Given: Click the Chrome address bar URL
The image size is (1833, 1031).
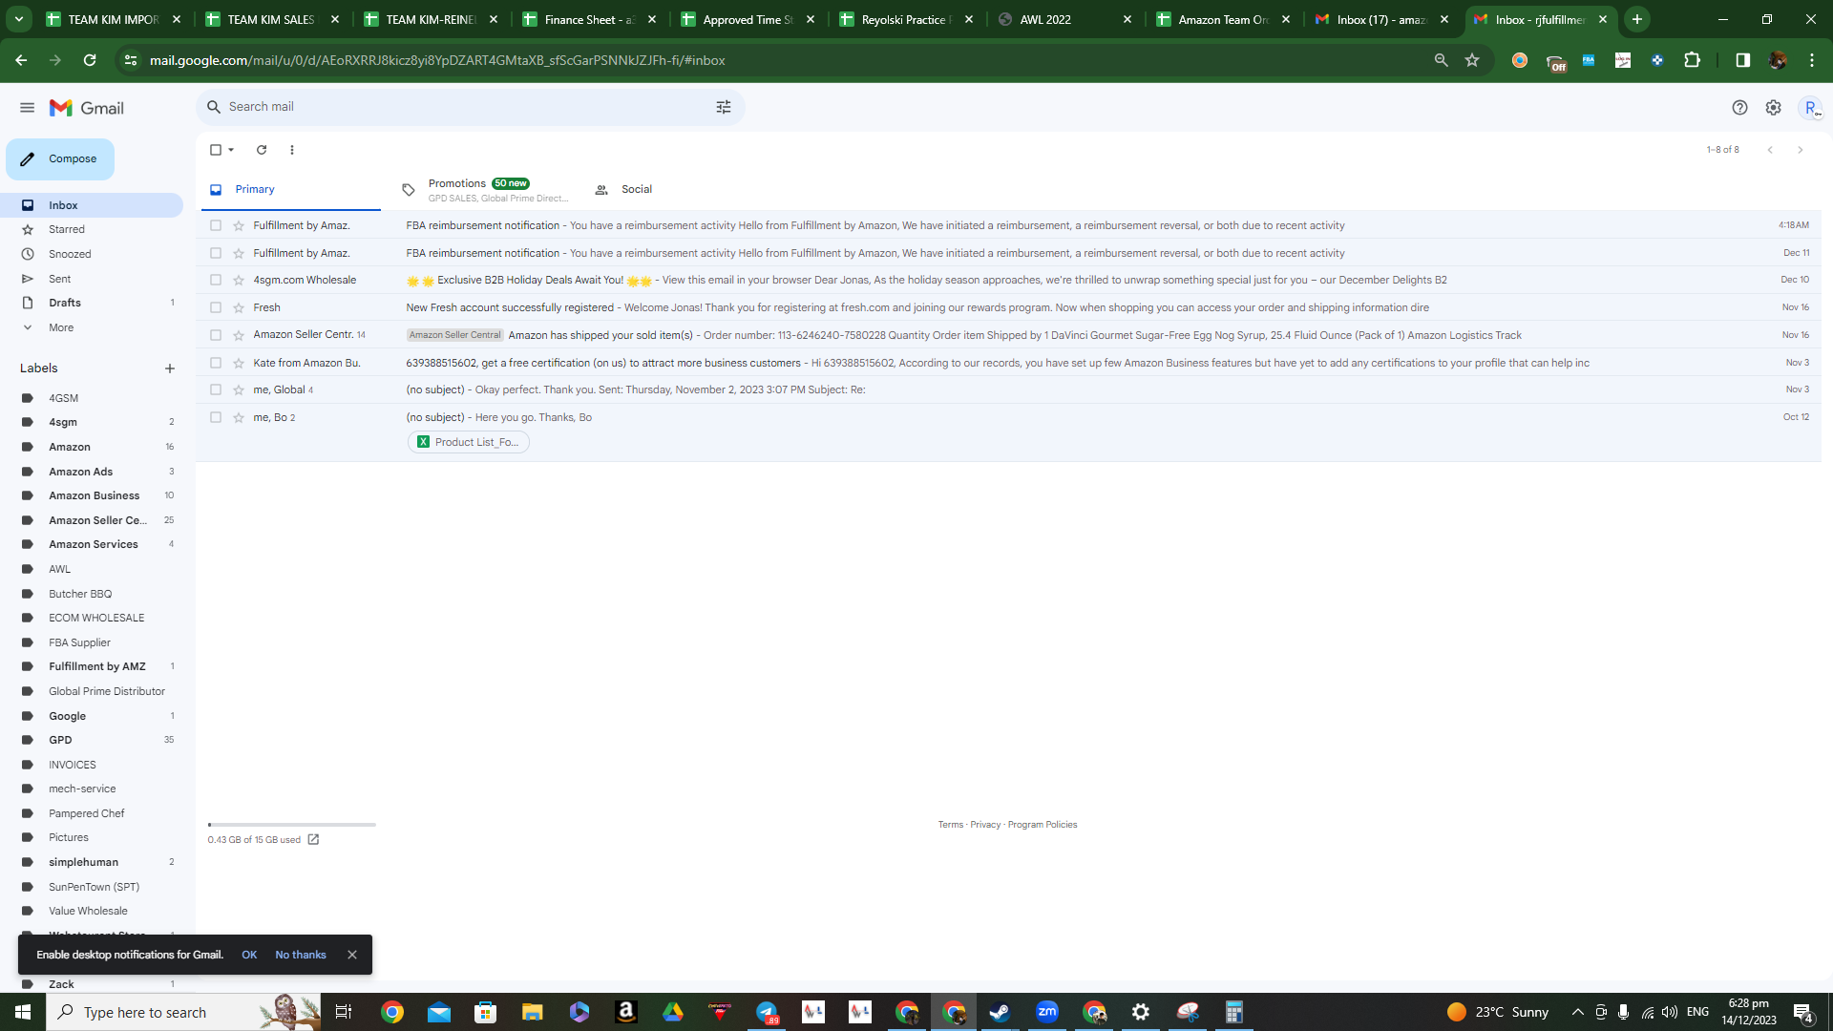Looking at the screenshot, I should pos(437,60).
